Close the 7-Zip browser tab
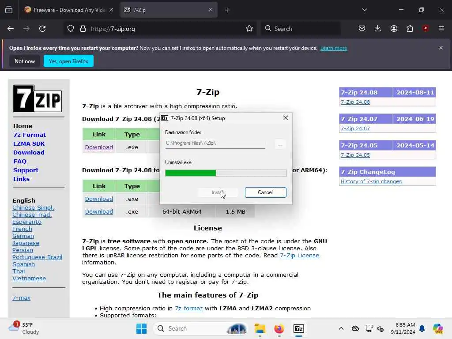This screenshot has height=339, width=452. (x=211, y=10)
